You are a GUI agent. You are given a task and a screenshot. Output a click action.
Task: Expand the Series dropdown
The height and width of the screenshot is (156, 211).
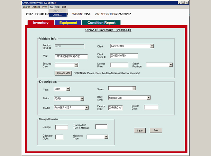pos(134,88)
